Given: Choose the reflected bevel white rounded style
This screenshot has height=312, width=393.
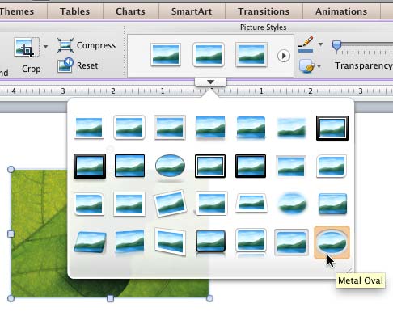Looking at the screenshot, I should 251,242.
